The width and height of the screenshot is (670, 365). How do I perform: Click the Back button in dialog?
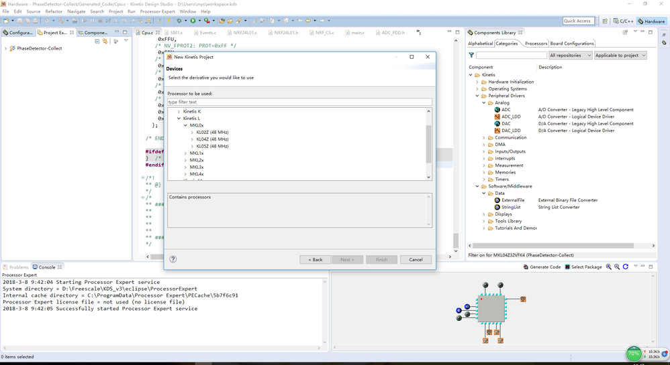click(316, 259)
